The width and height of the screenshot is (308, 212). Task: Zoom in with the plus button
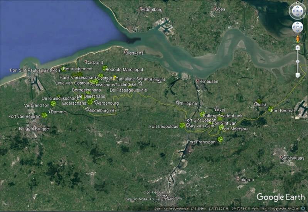click(x=298, y=48)
